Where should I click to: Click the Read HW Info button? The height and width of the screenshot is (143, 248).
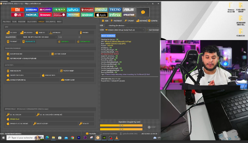pyautogui.click(x=67, y=75)
